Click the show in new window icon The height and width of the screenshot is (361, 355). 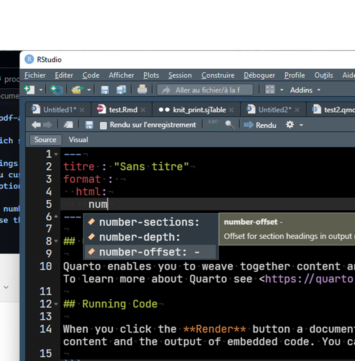pyautogui.click(x=68, y=125)
